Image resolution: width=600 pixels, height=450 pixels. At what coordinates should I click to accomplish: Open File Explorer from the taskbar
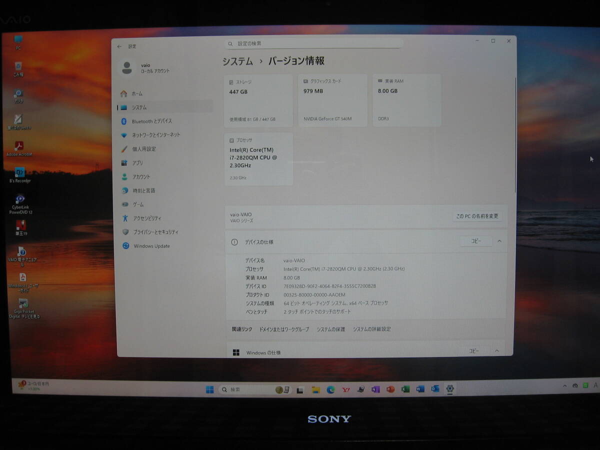(315, 389)
